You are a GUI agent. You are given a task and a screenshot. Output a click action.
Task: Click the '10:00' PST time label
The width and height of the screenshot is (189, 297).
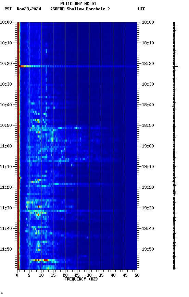pos(6,22)
